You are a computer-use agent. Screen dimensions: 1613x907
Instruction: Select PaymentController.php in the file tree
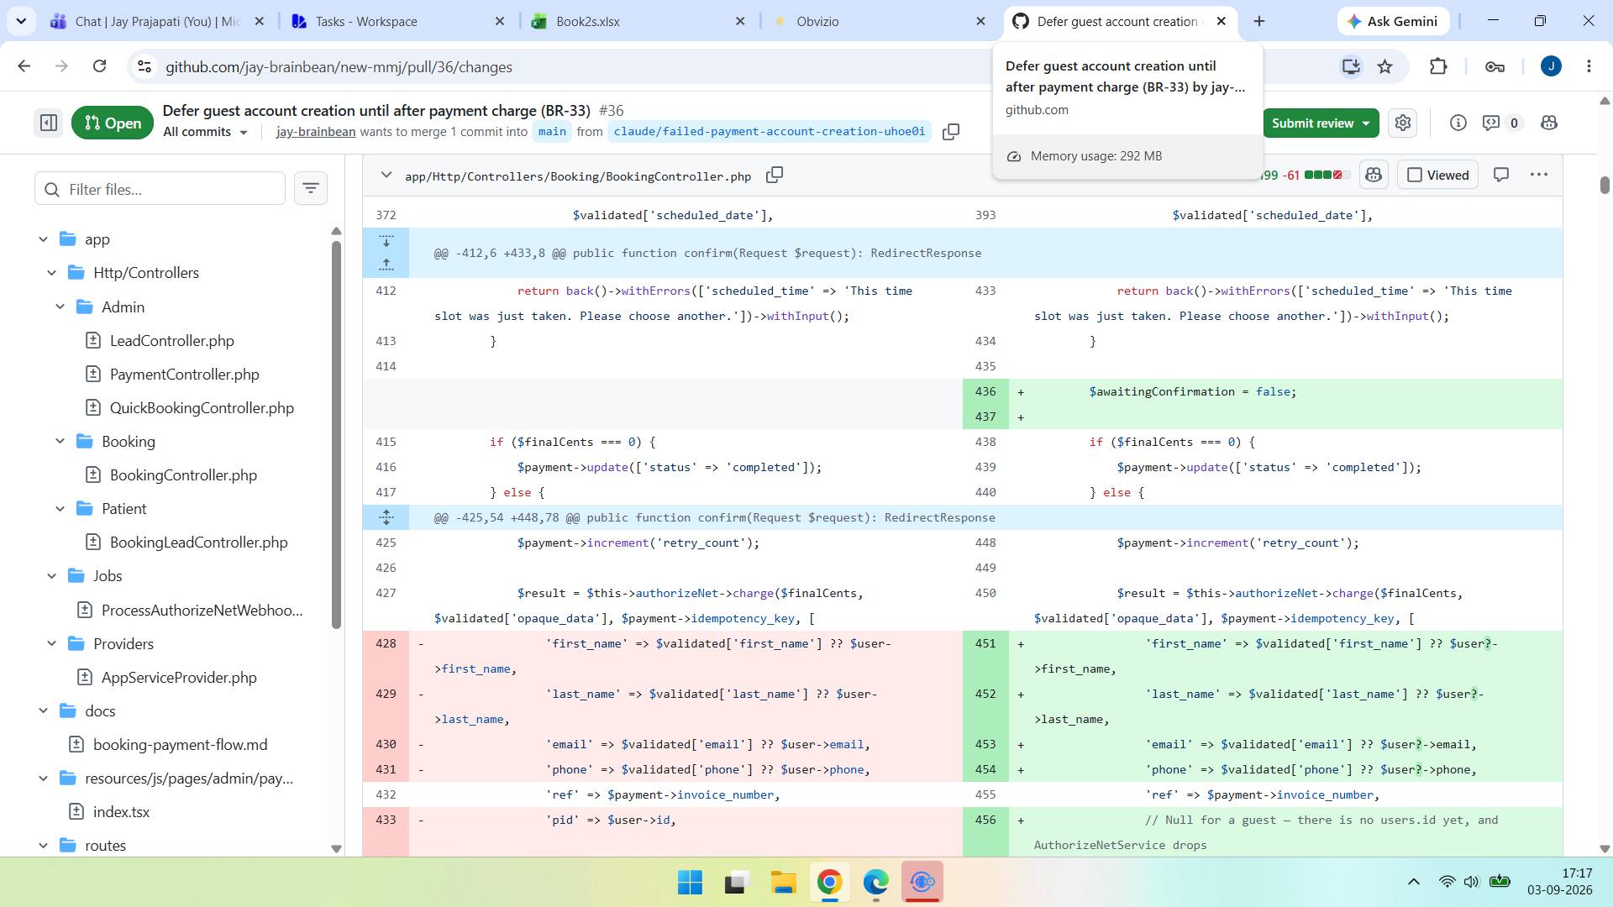click(x=184, y=375)
